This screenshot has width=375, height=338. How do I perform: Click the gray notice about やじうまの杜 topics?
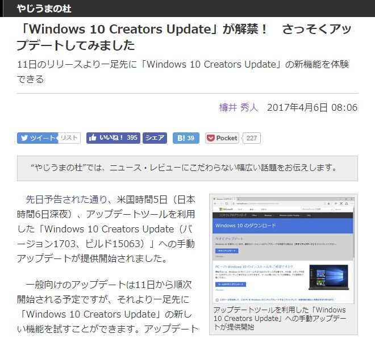click(188, 168)
